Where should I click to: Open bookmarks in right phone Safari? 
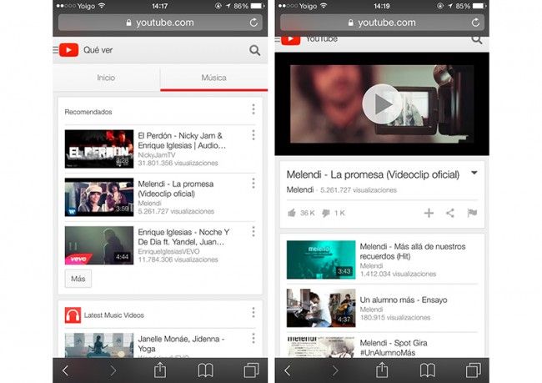428,370
